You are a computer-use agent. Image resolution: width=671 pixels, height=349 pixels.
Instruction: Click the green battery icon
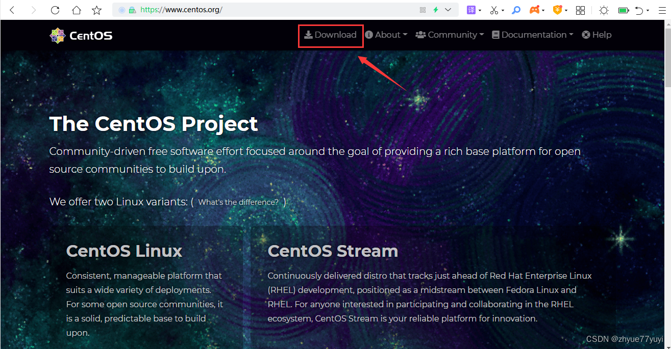click(x=624, y=10)
